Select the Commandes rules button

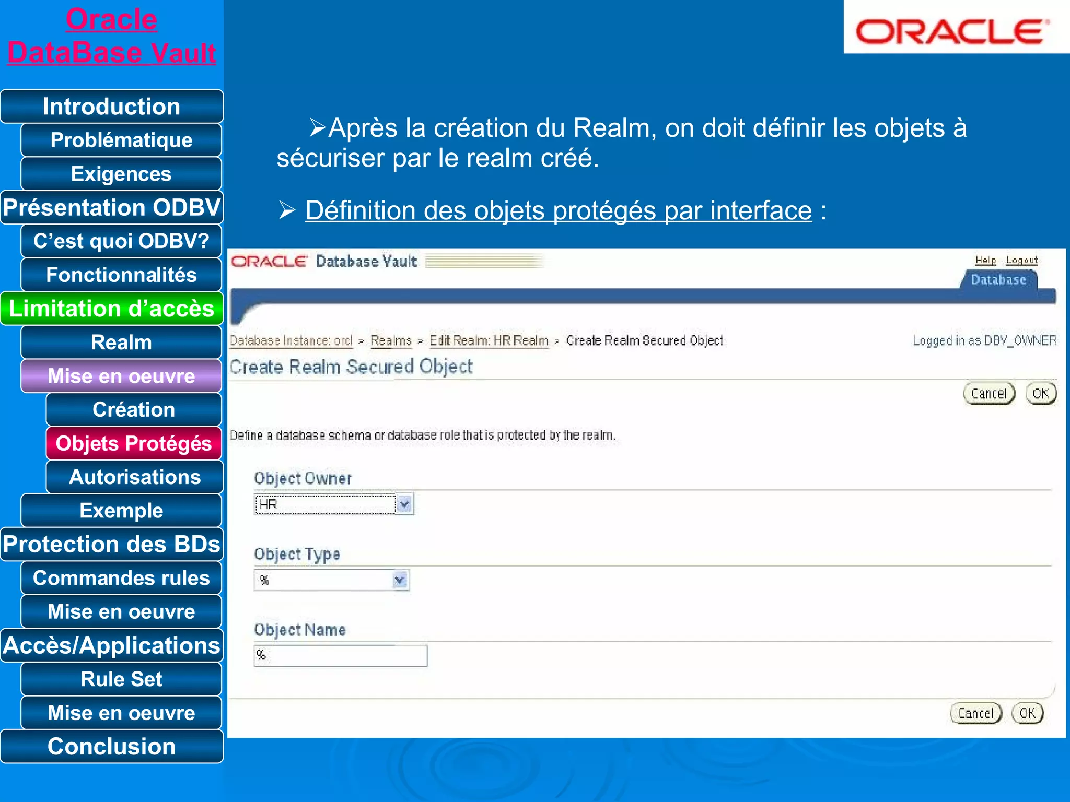coord(121,578)
